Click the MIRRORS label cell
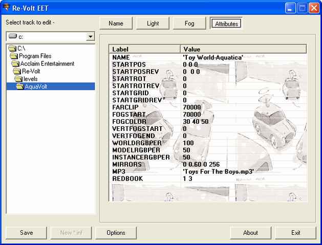322x245 pixels. 145,164
